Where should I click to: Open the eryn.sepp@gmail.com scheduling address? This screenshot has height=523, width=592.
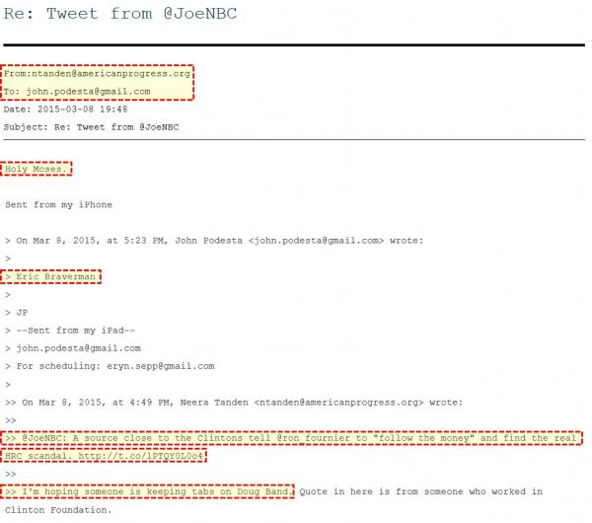point(161,366)
